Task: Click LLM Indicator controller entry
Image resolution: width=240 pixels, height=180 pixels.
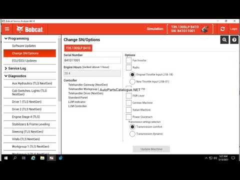Action: click(x=77, y=102)
